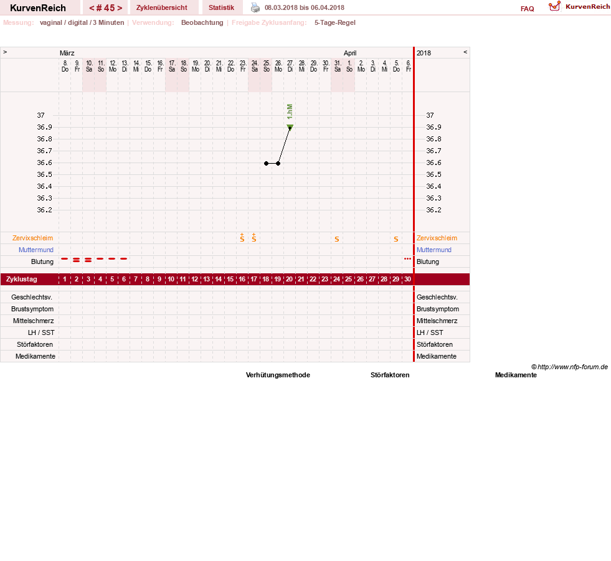The image size is (611, 561).
Task: Click the left Störfaktoren row label
Action: pos(35,344)
